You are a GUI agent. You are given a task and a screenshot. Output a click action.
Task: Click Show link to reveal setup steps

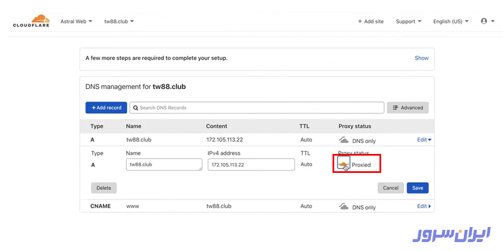(x=421, y=58)
